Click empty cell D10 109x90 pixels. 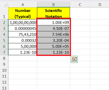pos(99,70)
